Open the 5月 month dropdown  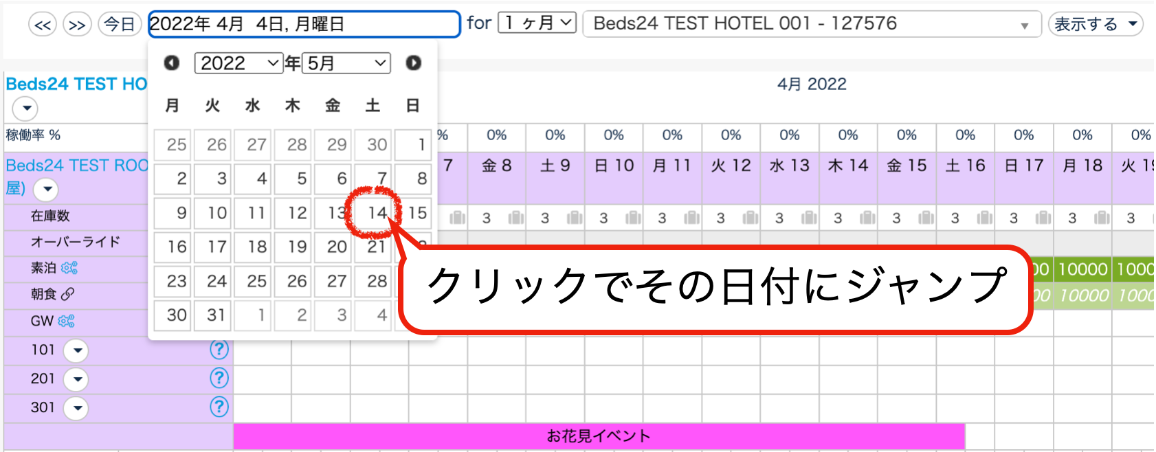[346, 63]
